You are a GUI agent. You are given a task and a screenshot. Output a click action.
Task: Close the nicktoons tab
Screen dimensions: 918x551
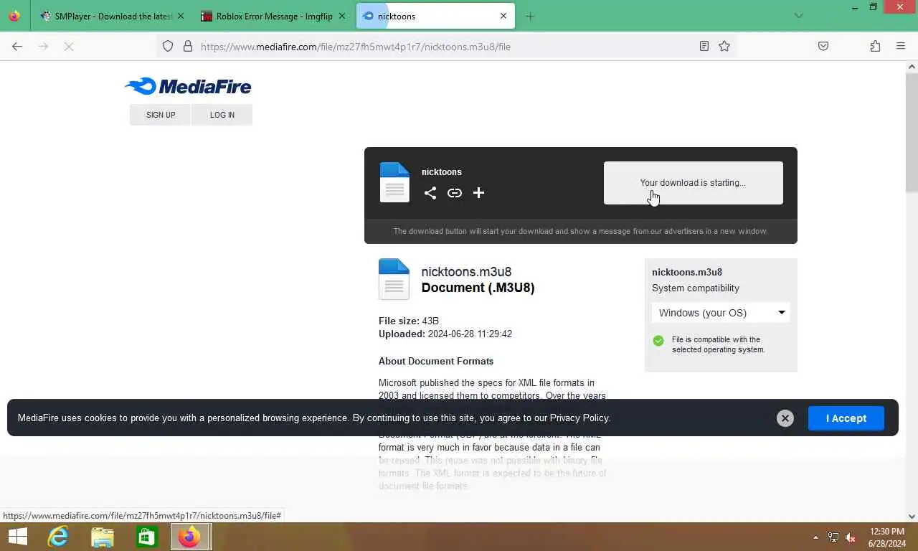pyautogui.click(x=503, y=16)
